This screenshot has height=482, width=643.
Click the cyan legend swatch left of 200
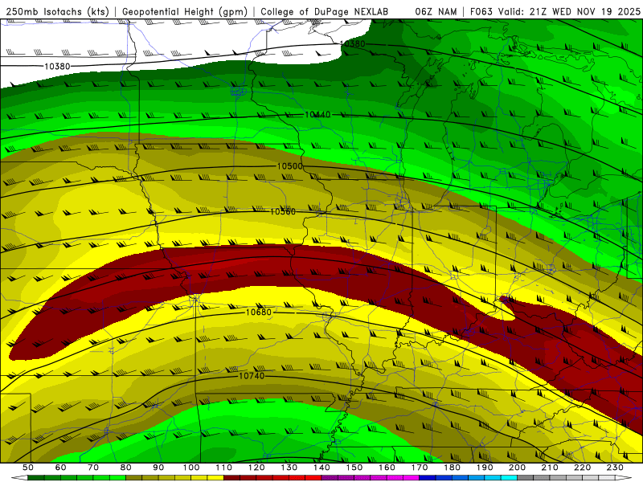pos(510,478)
